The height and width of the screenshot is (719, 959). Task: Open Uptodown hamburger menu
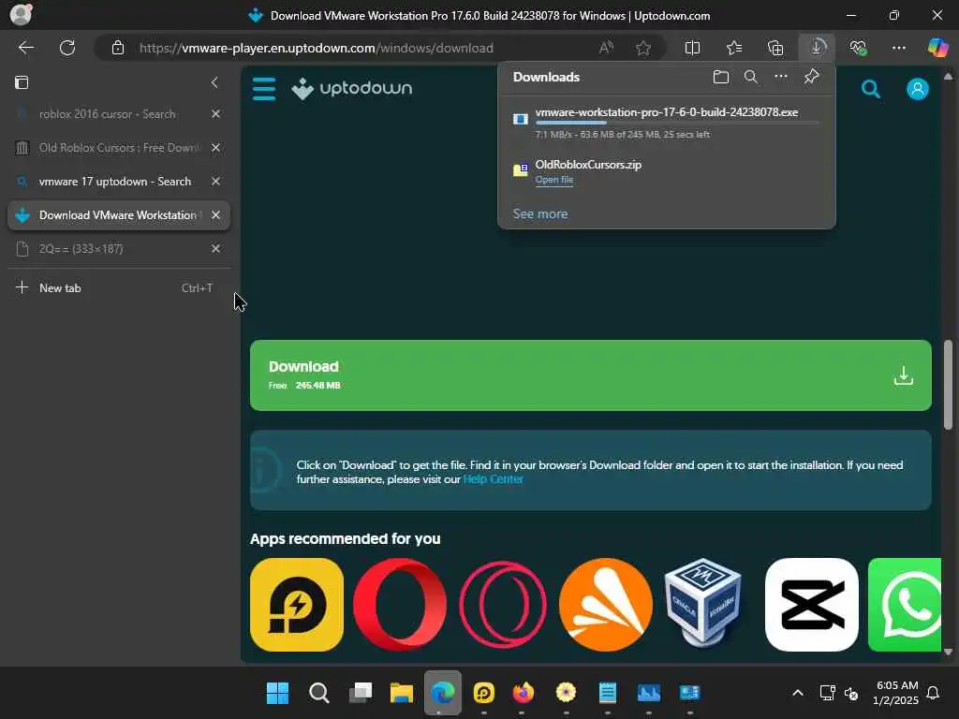(x=264, y=89)
